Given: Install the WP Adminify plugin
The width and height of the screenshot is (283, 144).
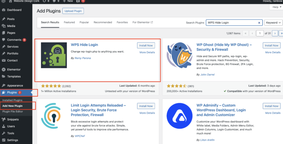Looking at the screenshot, I should [272, 106].
